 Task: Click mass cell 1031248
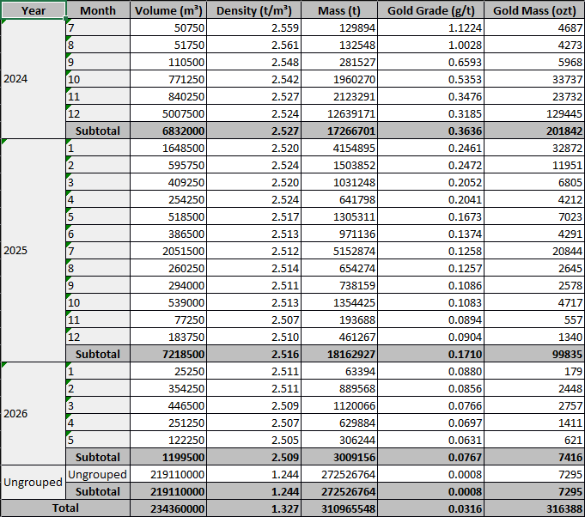pos(339,182)
